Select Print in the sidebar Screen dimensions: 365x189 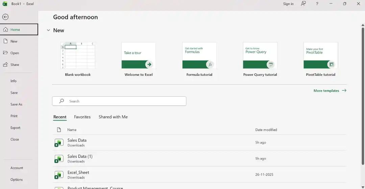[14, 116]
